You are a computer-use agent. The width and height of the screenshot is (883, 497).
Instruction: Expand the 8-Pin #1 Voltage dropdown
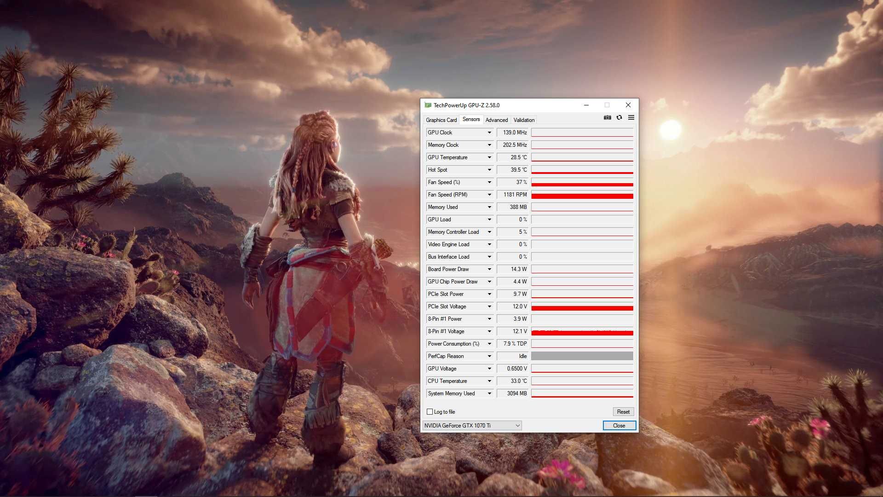coord(489,331)
